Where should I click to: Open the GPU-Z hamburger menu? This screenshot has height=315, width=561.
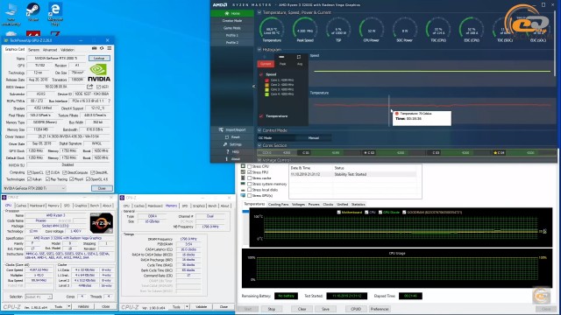coord(109,48)
